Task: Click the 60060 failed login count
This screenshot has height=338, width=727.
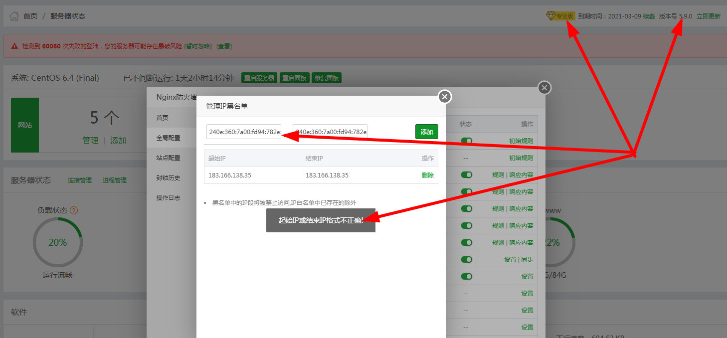Action: coord(51,46)
